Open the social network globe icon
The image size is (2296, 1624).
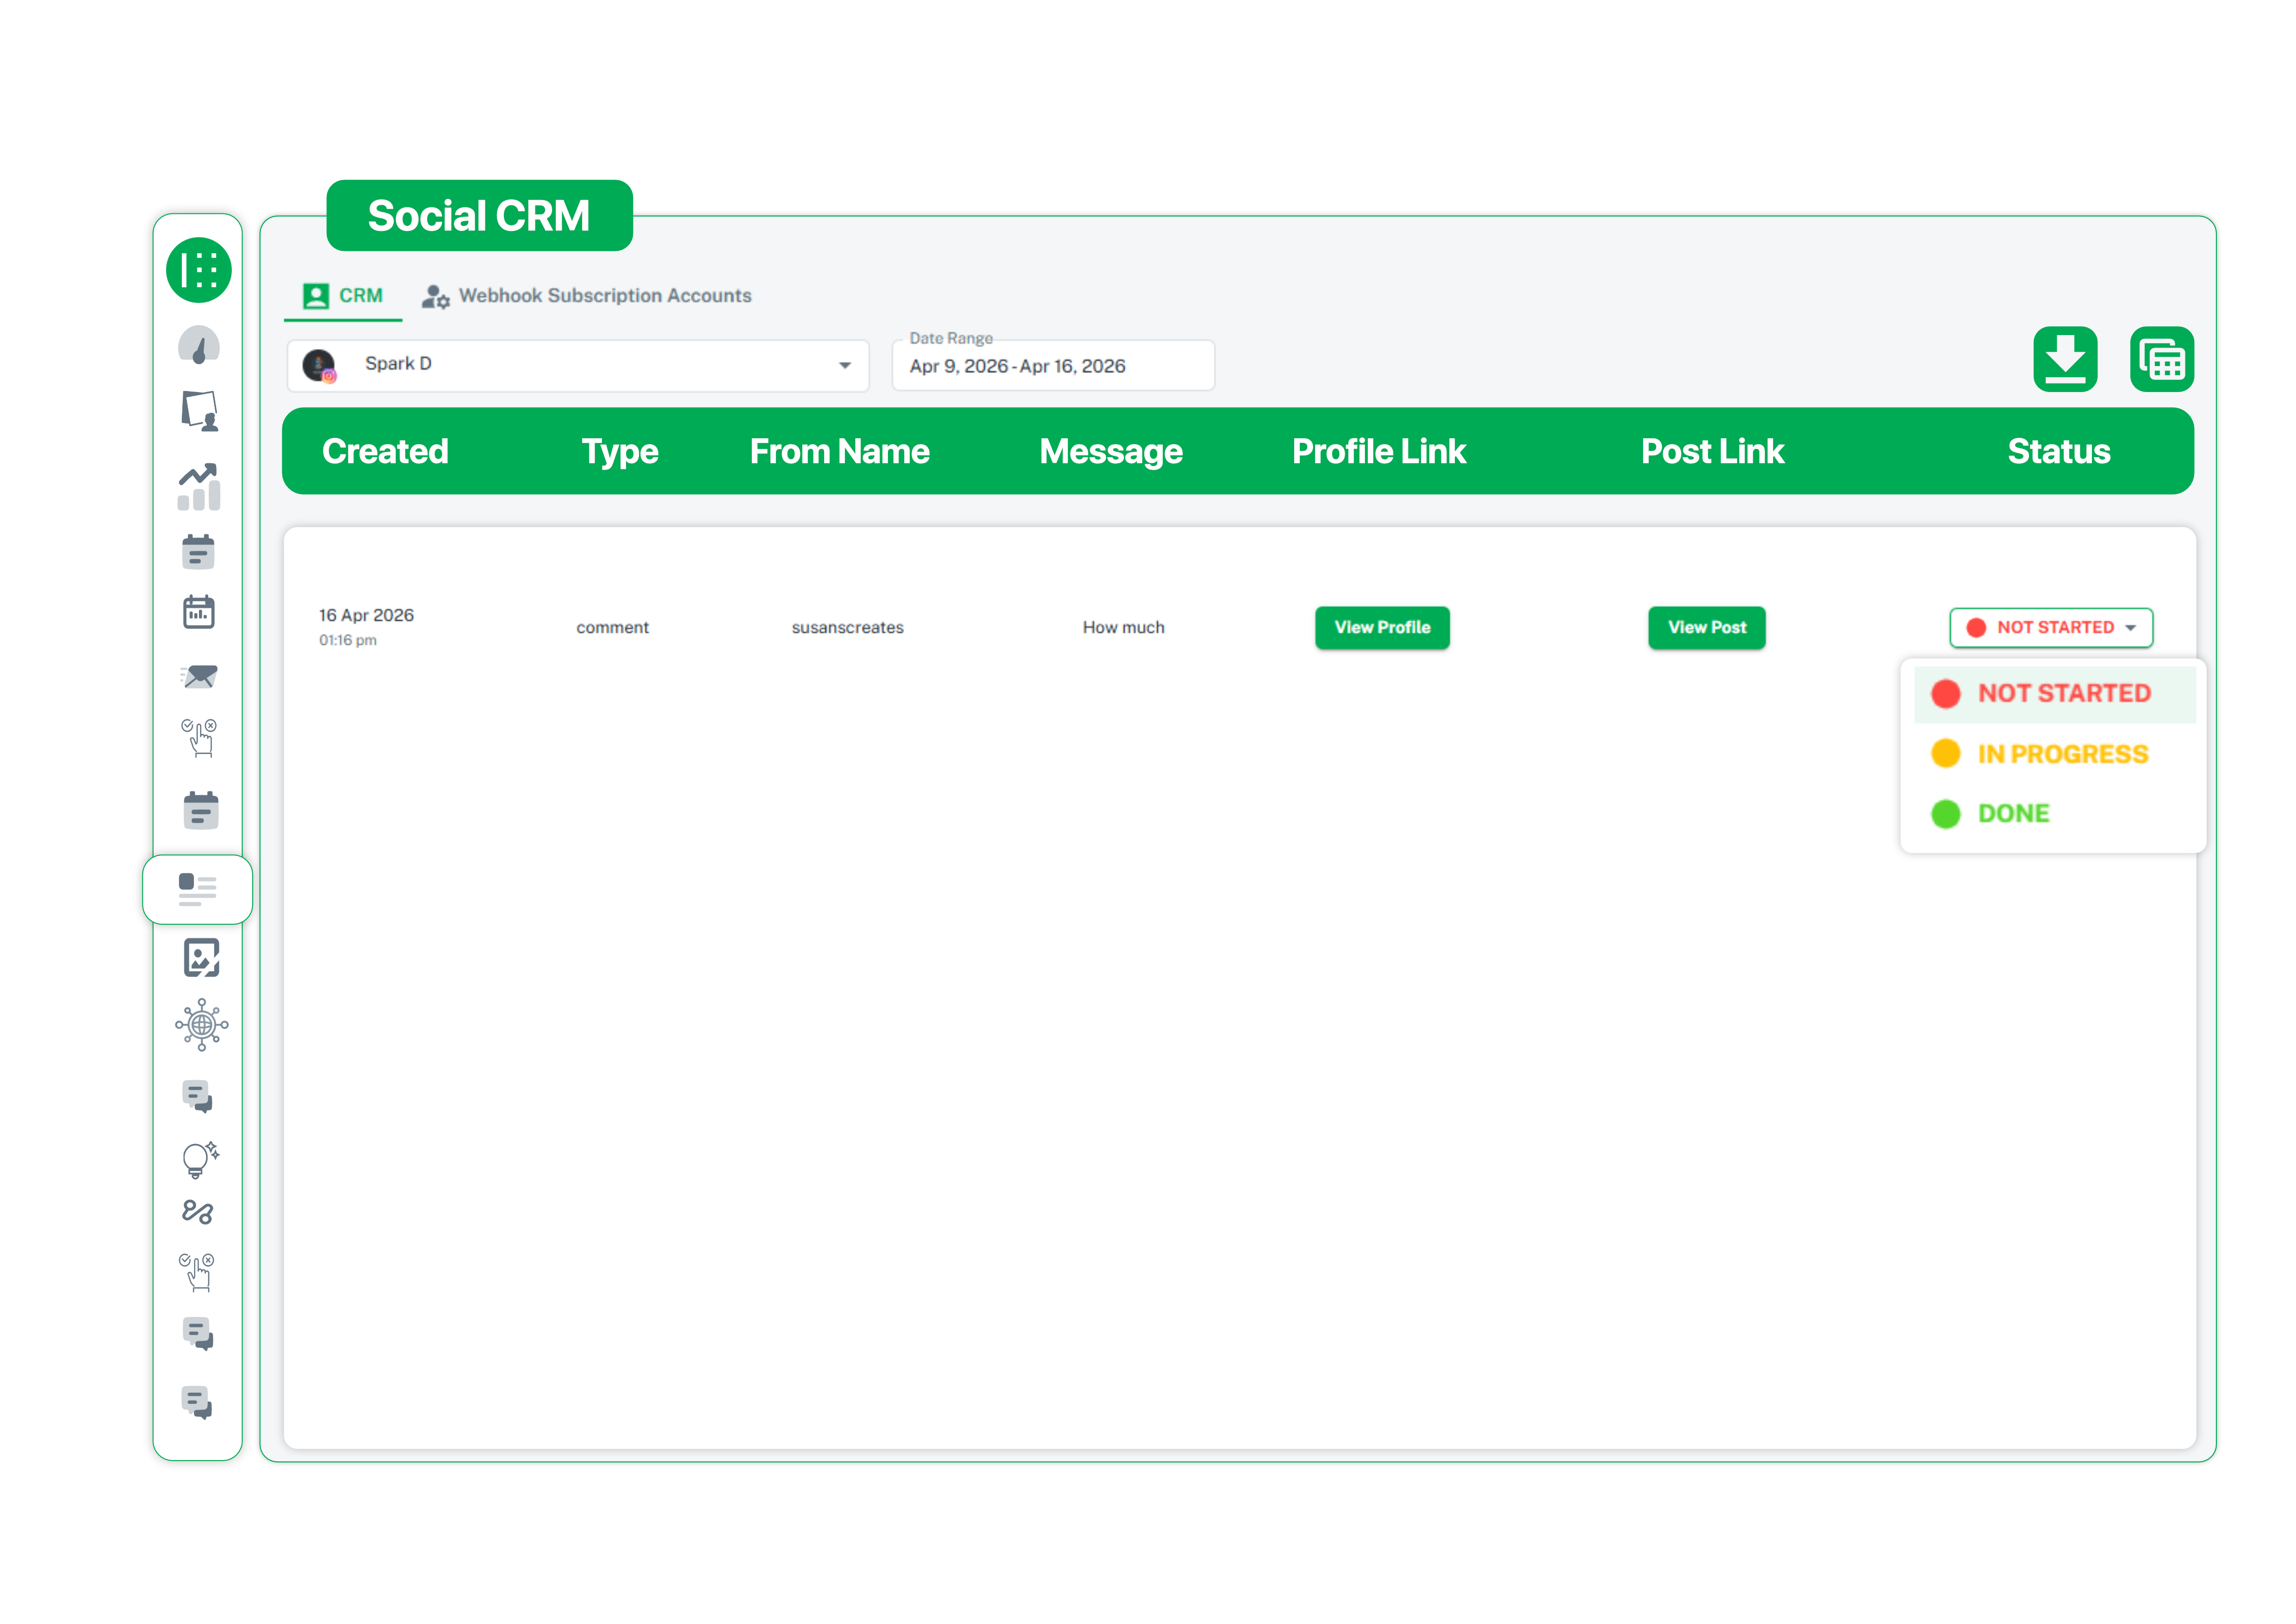pos(201,1024)
